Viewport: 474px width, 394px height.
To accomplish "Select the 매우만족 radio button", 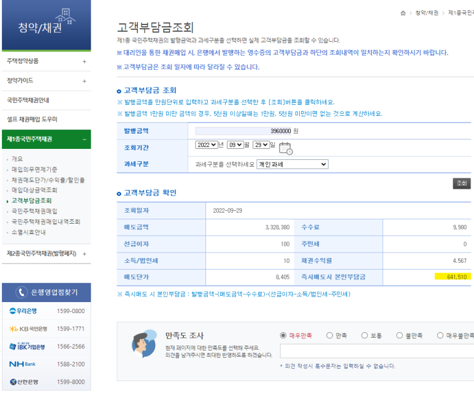I will [x=283, y=335].
